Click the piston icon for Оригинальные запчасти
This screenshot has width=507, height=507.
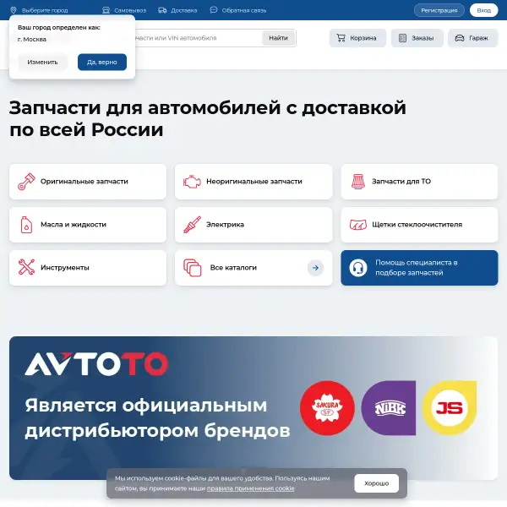[x=26, y=182]
